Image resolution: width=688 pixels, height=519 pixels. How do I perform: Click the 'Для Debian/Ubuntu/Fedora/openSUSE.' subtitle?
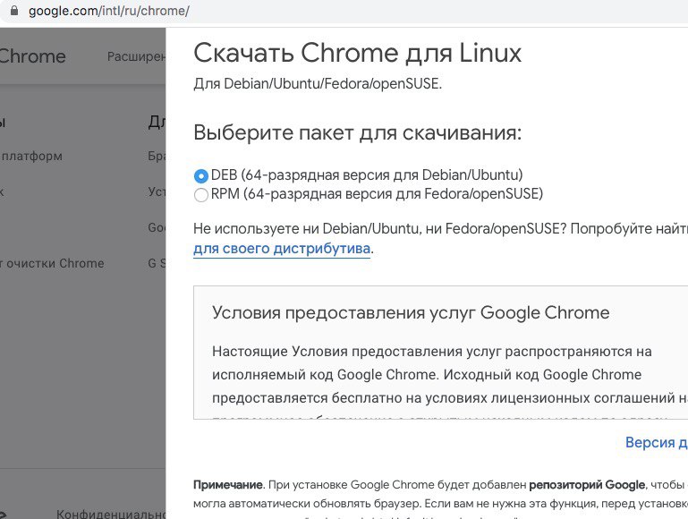[x=318, y=83]
